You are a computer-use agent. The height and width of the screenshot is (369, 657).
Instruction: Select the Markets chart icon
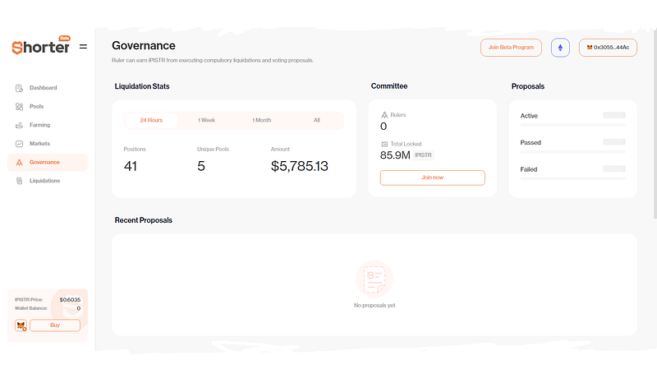(19, 144)
